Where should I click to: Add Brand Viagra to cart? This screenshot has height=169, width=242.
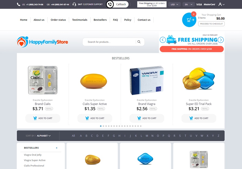147,118
